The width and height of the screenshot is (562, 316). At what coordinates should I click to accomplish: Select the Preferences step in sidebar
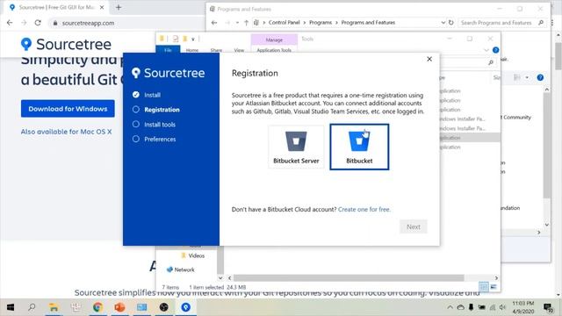click(x=155, y=139)
